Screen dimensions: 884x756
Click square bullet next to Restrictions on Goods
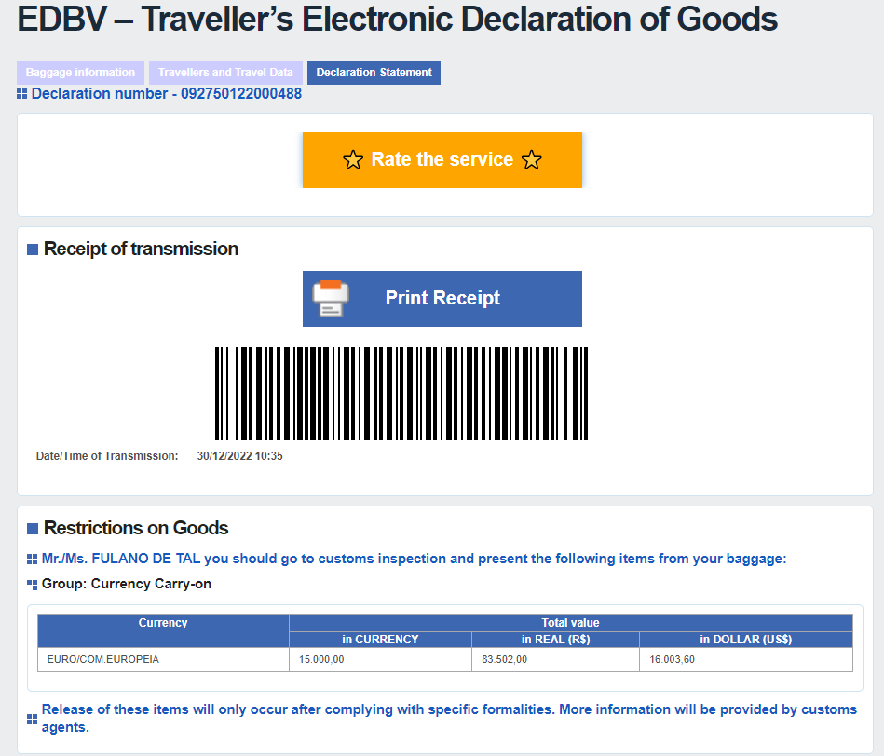pyautogui.click(x=33, y=529)
